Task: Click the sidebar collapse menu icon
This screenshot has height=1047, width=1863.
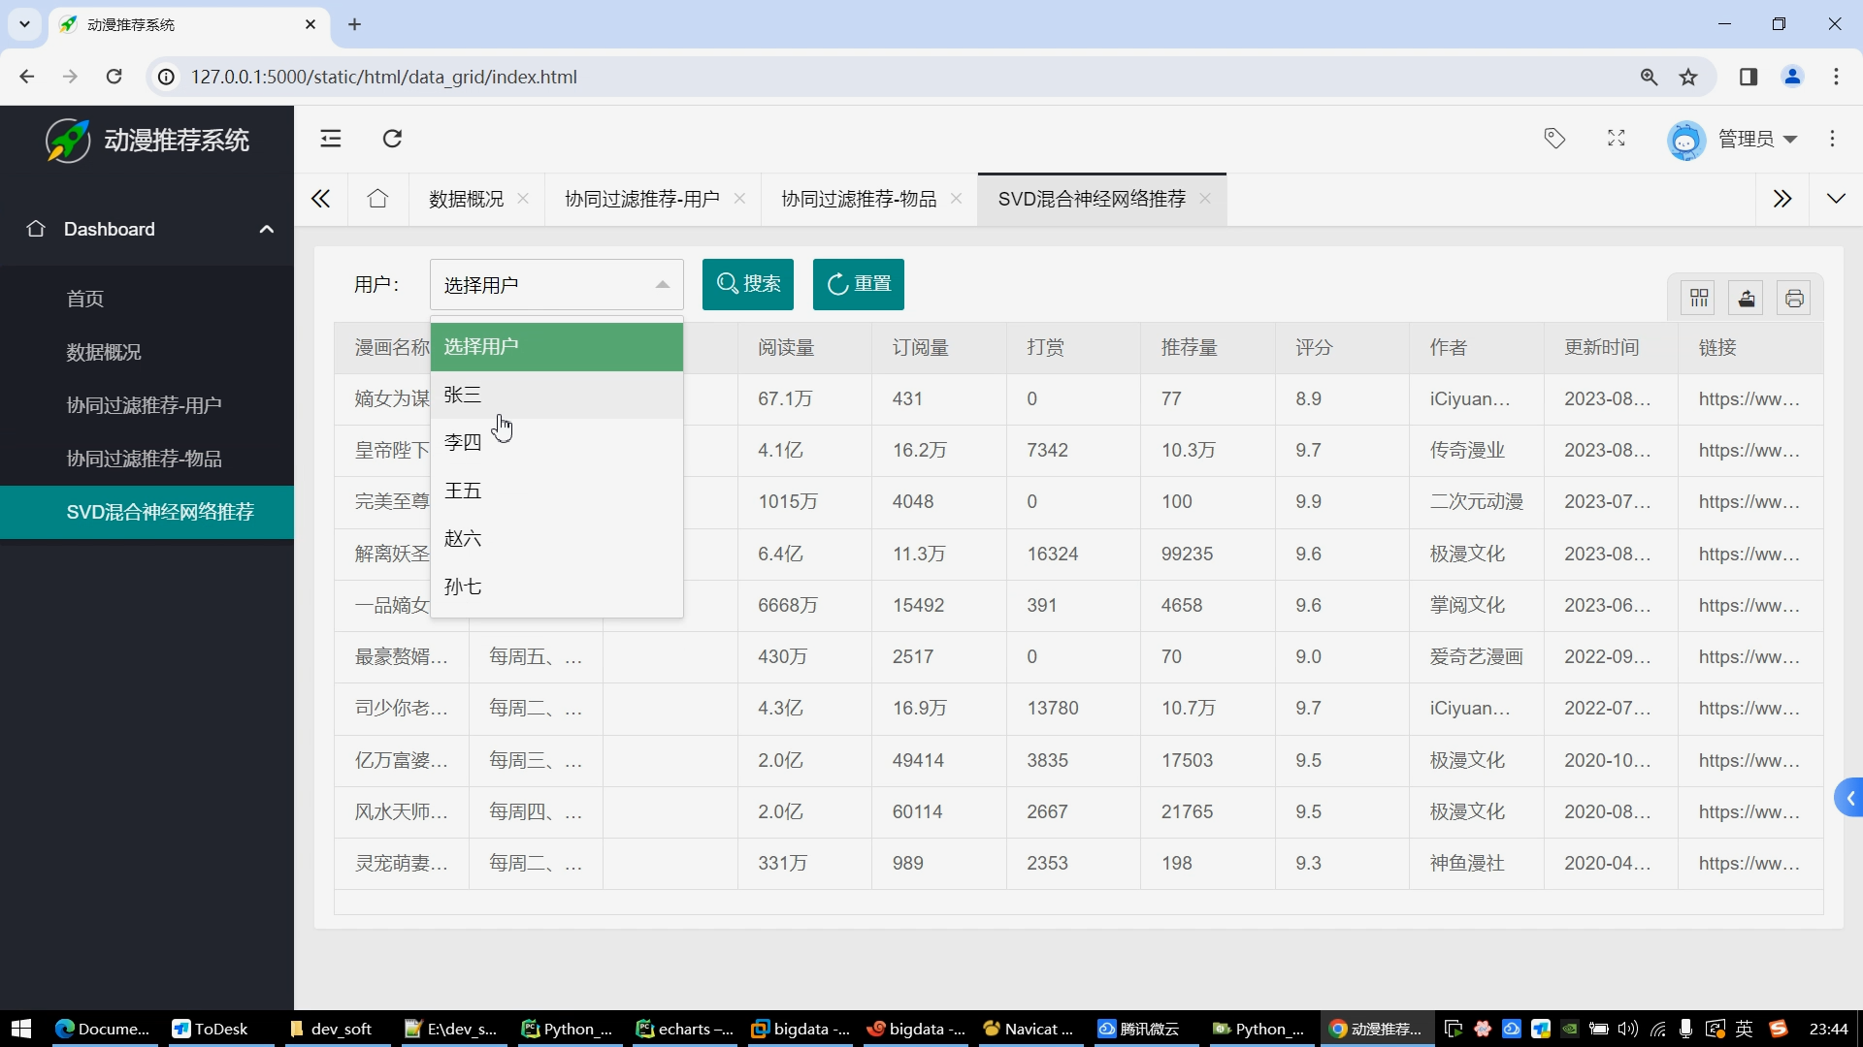Action: pyautogui.click(x=331, y=139)
